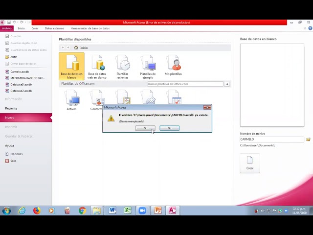Open Mis plantillas

click(x=173, y=65)
